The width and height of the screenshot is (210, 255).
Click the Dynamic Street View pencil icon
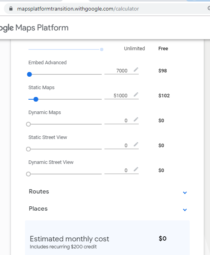click(x=136, y=169)
